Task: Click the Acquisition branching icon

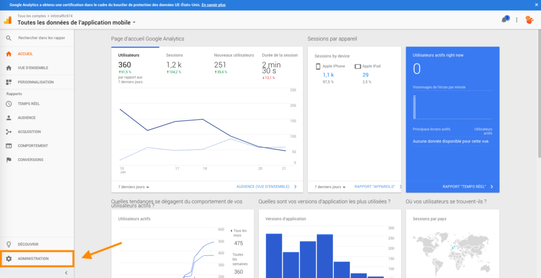Action: coord(9,131)
